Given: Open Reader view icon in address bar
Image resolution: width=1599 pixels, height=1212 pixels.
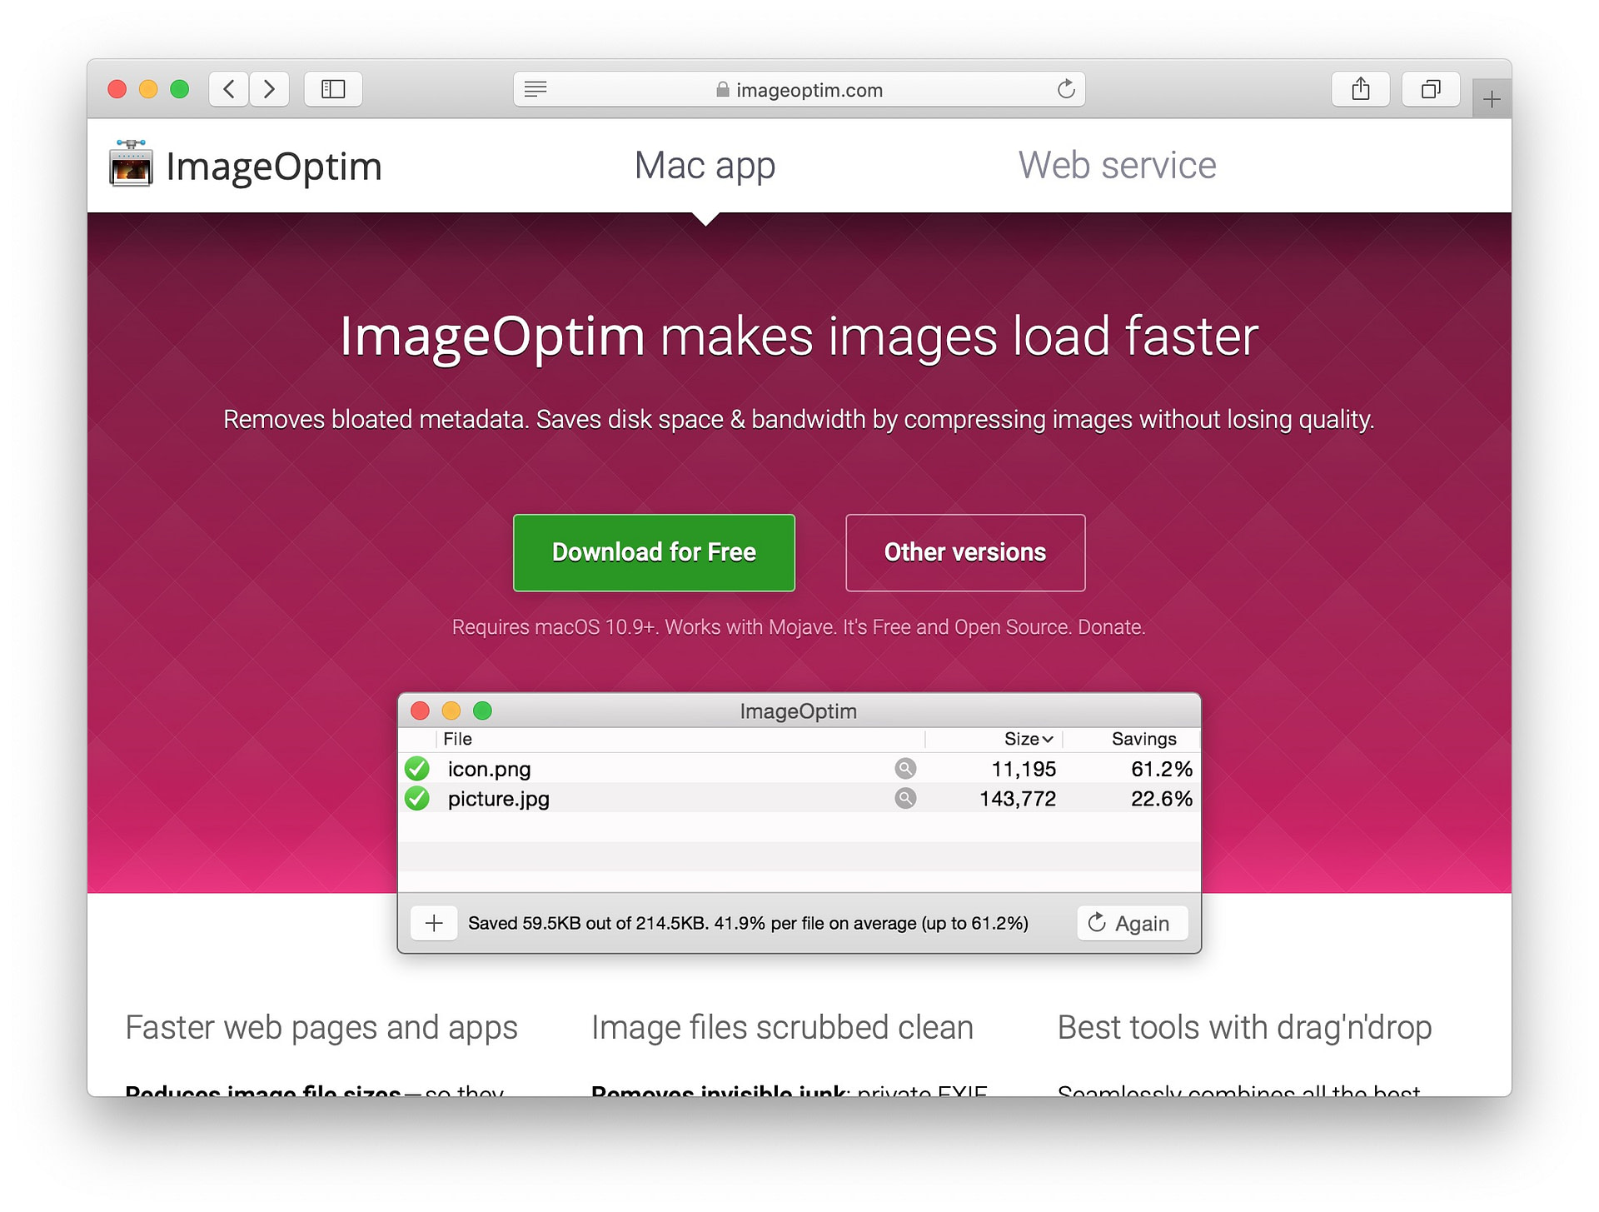Looking at the screenshot, I should [x=535, y=89].
